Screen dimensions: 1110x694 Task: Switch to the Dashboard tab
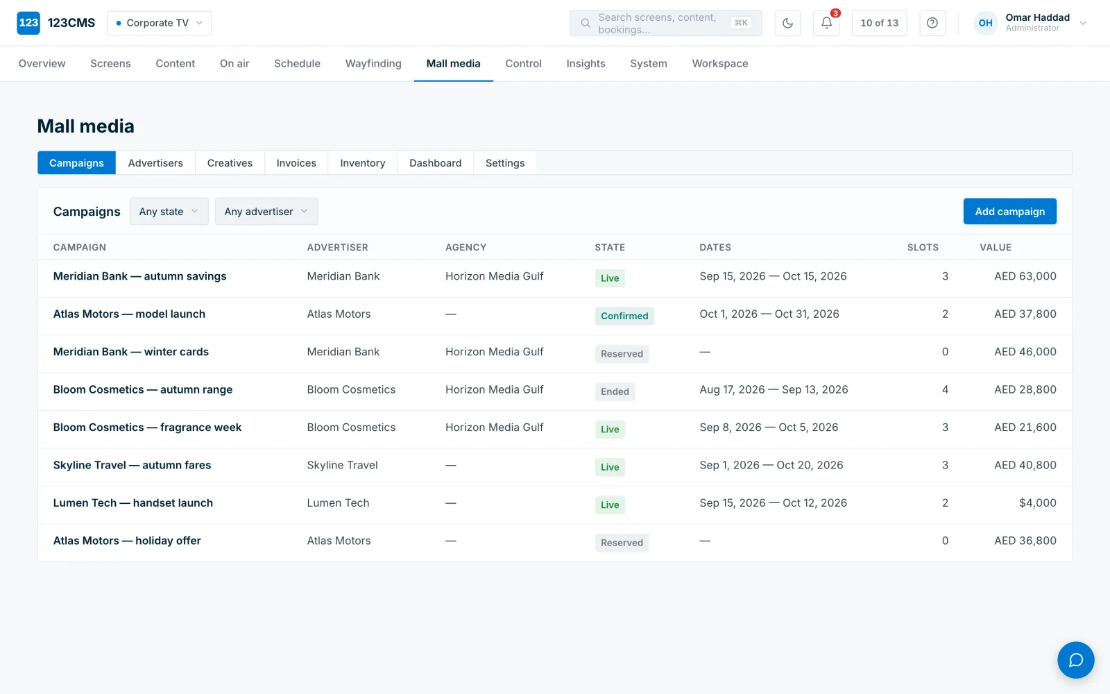(x=435, y=163)
